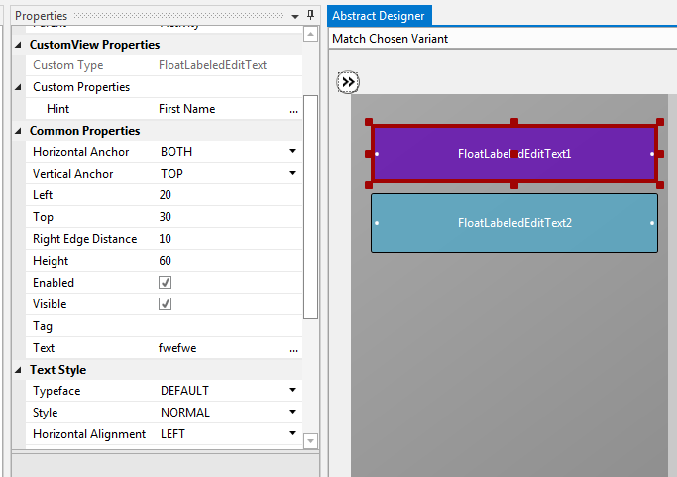677x477 pixels.
Task: Click the Horizontal Alignment label
Action: tap(89, 434)
